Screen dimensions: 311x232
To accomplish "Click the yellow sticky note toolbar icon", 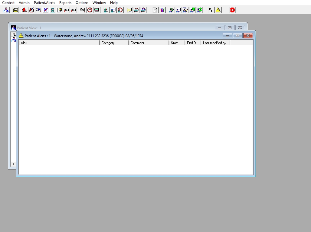I will coord(129,10).
